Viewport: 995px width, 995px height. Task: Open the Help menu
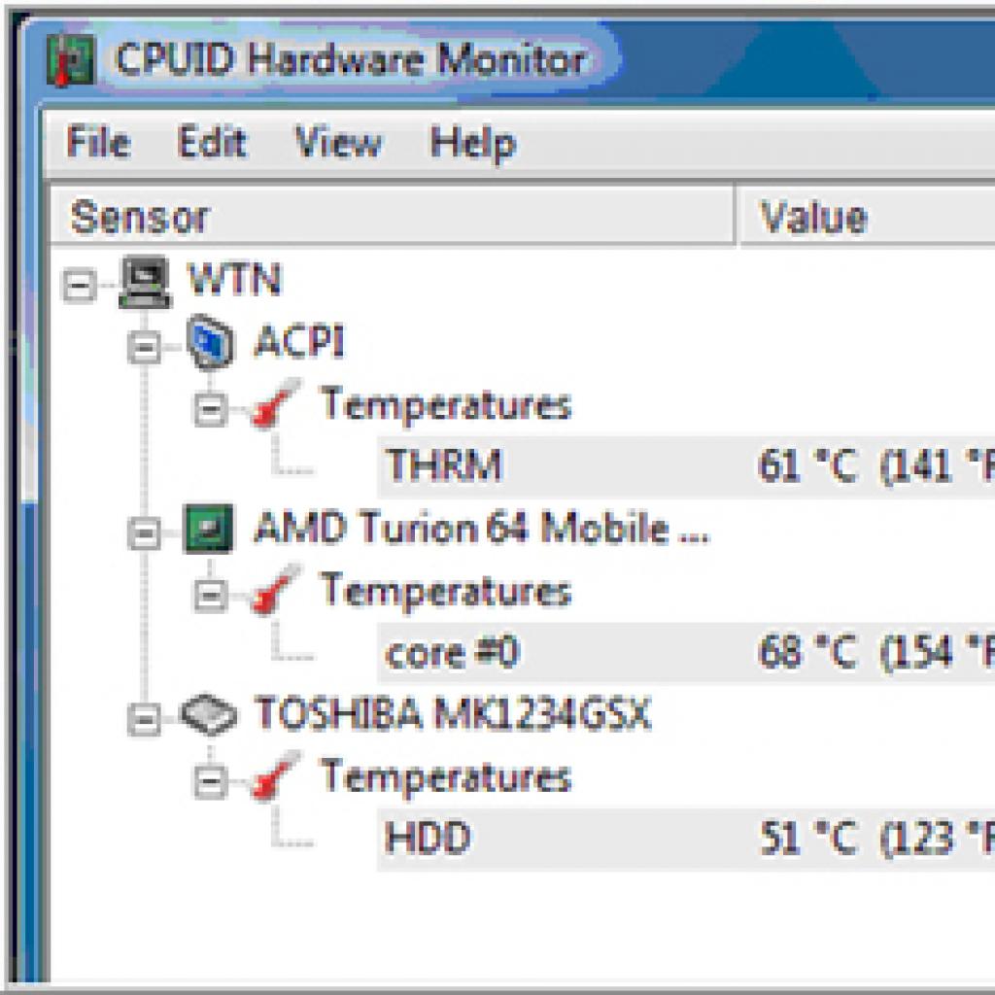coord(473,144)
